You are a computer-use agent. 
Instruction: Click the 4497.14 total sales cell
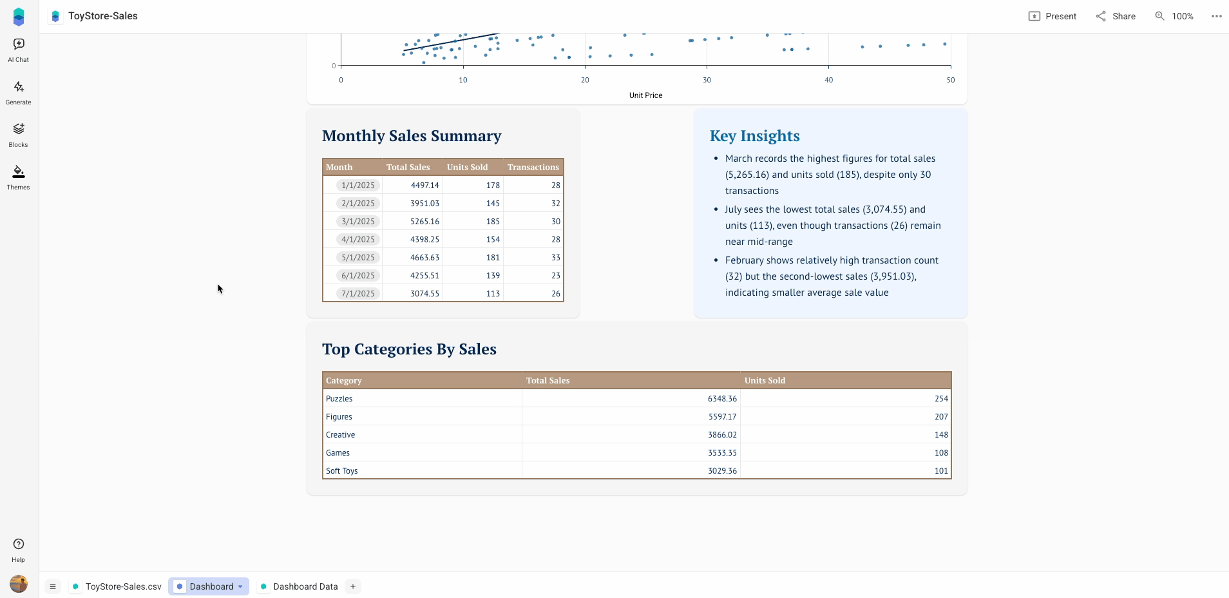click(413, 186)
